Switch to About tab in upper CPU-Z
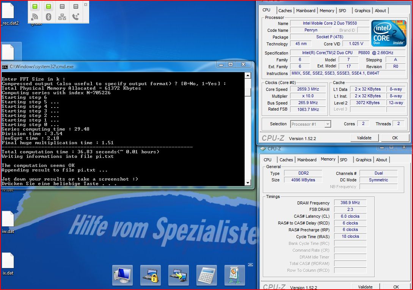This screenshot has height=290, width=413. tap(380, 11)
